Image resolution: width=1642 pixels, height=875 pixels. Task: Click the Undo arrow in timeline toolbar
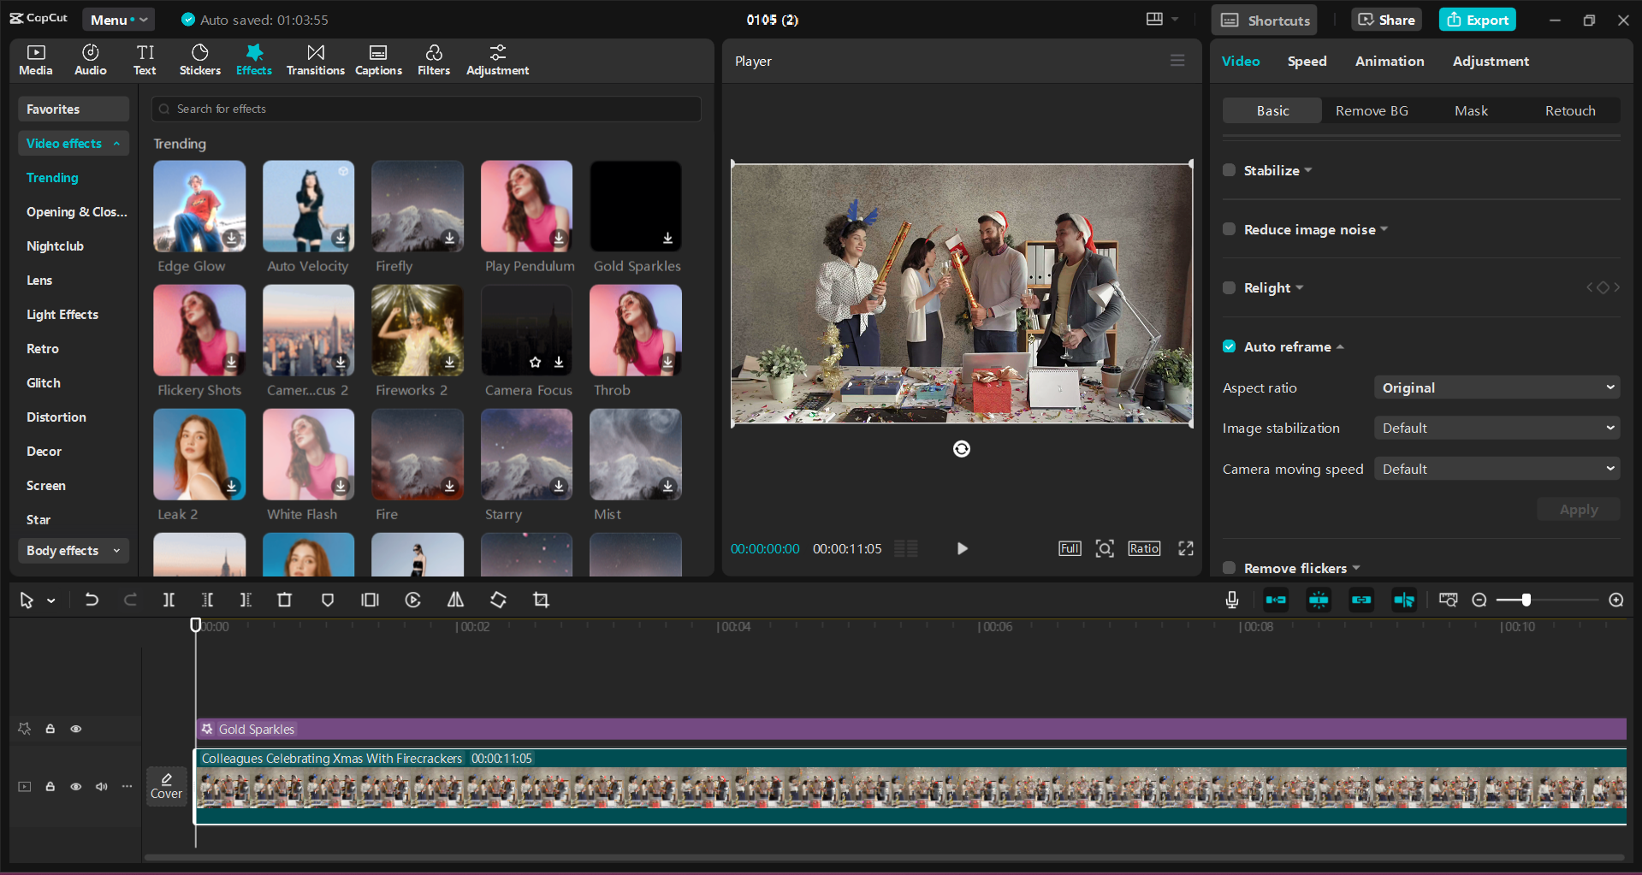(92, 600)
